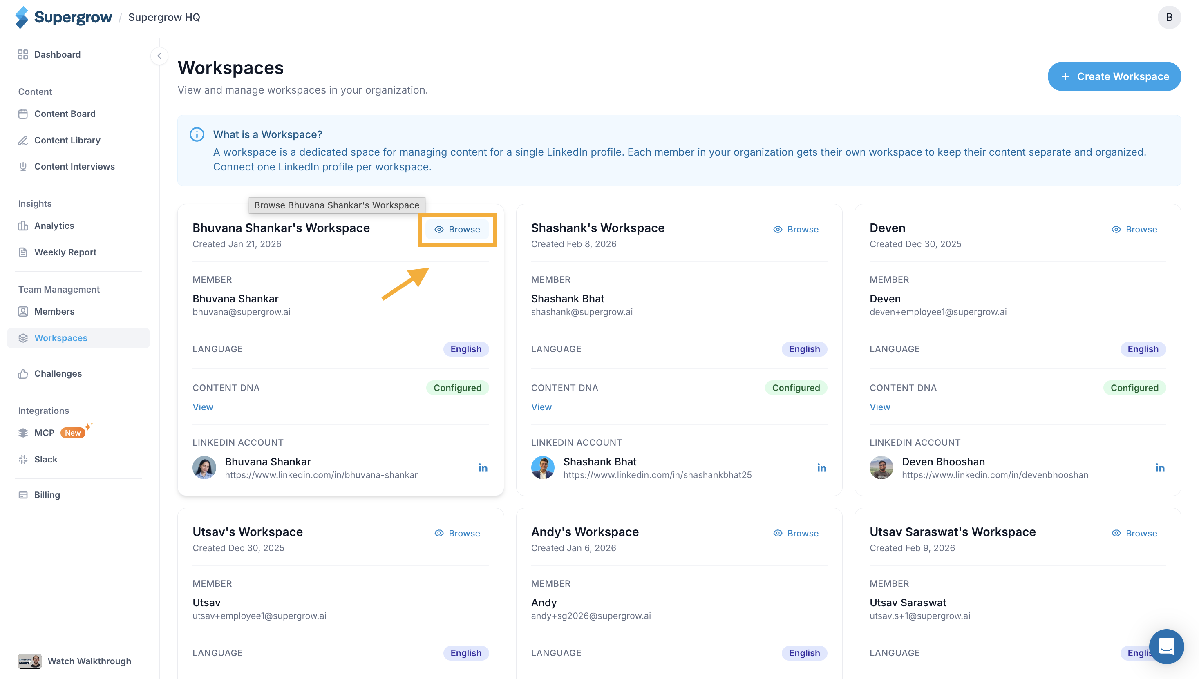The height and width of the screenshot is (679, 1199).
Task: Select Workspaces in the sidebar
Action: point(78,338)
